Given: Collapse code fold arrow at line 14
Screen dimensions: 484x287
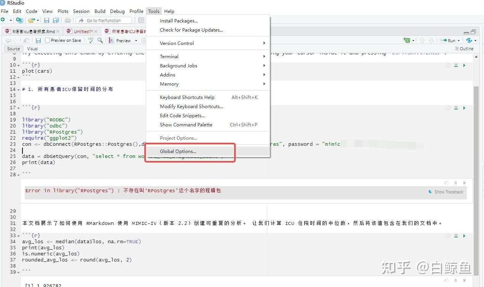Looking at the screenshot, I should click(x=18, y=89).
